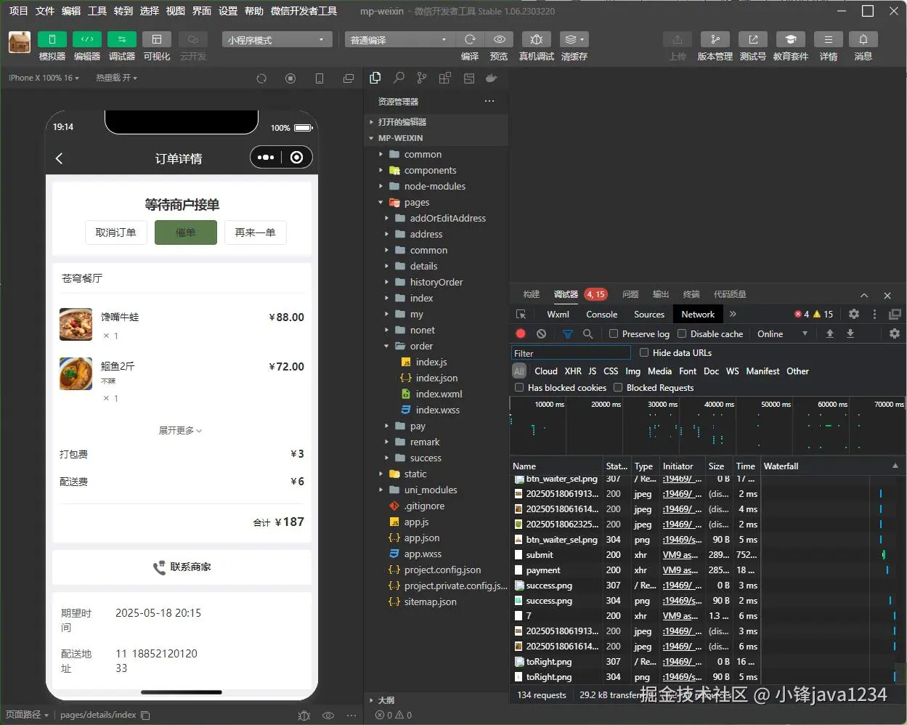
Task: Open version management (版本管理)
Action: 715,39
